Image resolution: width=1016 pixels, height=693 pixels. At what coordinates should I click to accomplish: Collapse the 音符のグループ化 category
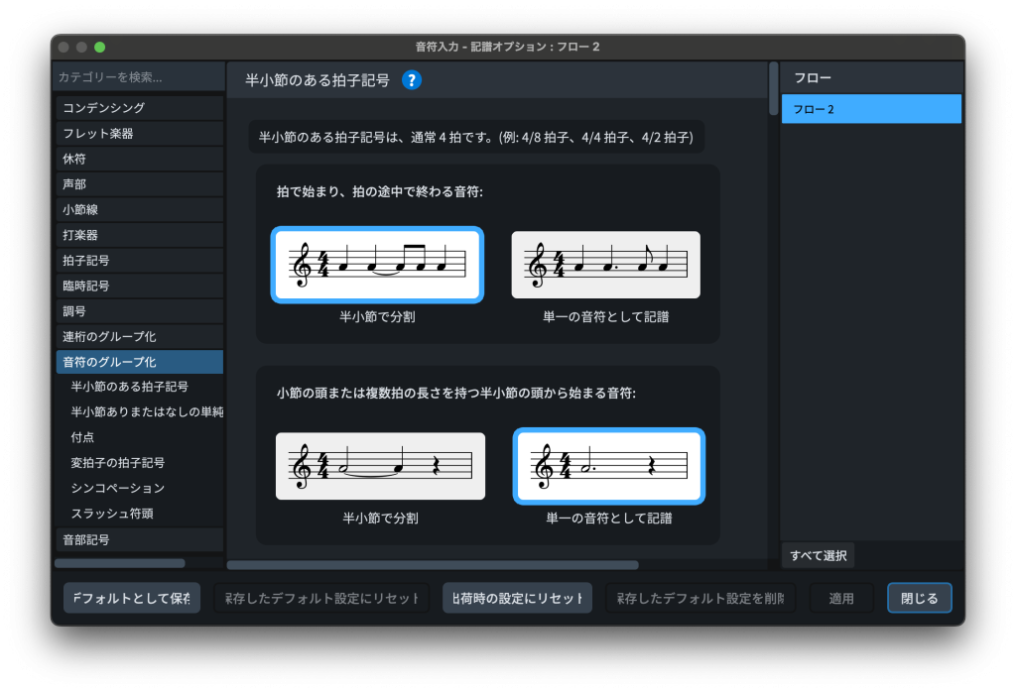tap(139, 362)
